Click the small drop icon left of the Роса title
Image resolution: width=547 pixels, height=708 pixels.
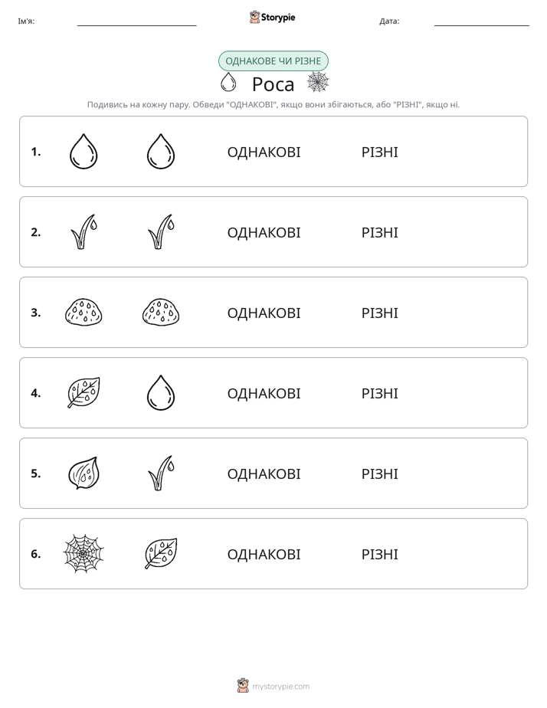point(228,82)
